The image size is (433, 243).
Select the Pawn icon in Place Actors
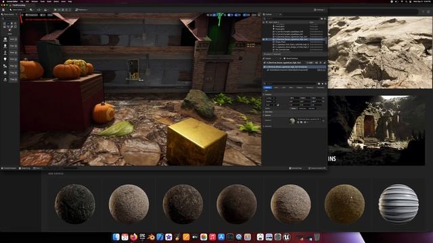click(5, 53)
